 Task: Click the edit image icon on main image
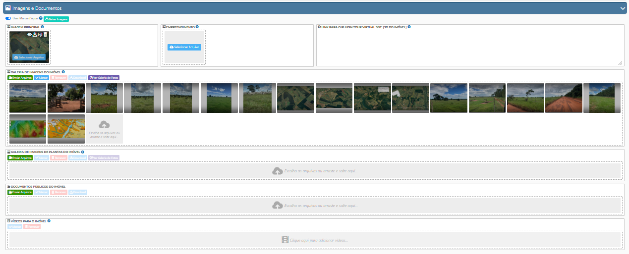tap(40, 35)
